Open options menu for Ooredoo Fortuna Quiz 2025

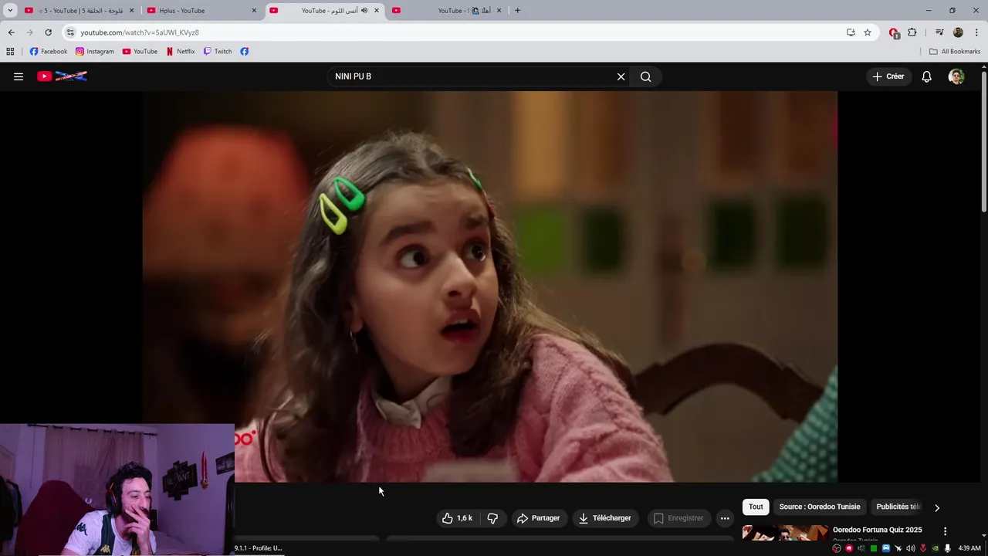click(945, 531)
